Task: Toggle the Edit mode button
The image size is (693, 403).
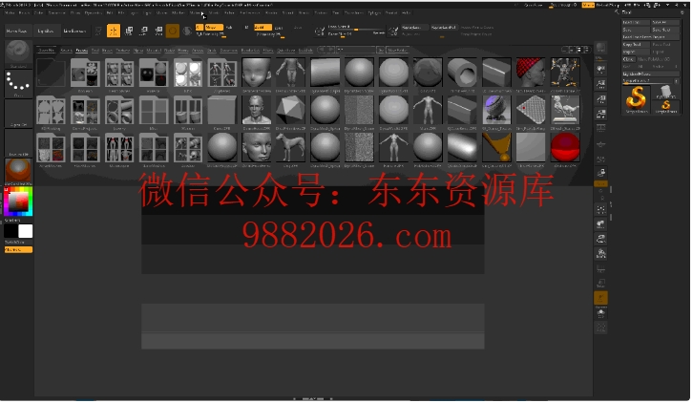Action: (113, 31)
